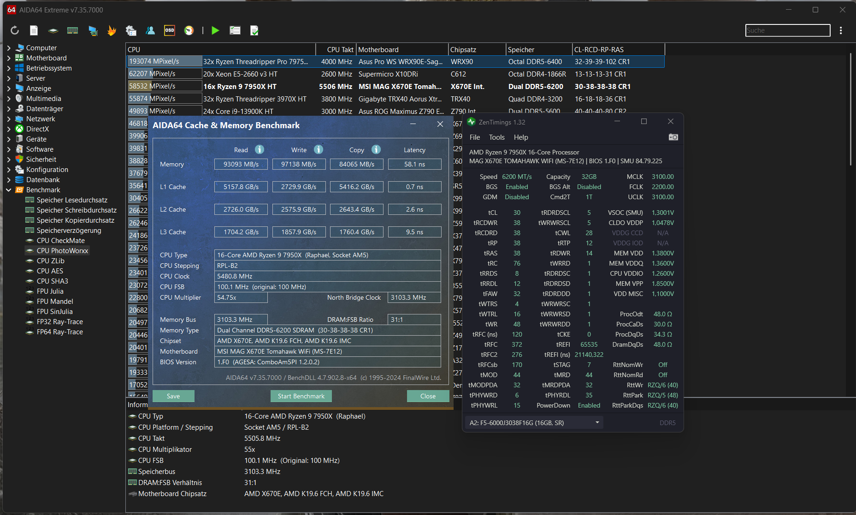Sort by the Chipsatz column header
The image size is (856, 515).
click(x=477, y=49)
